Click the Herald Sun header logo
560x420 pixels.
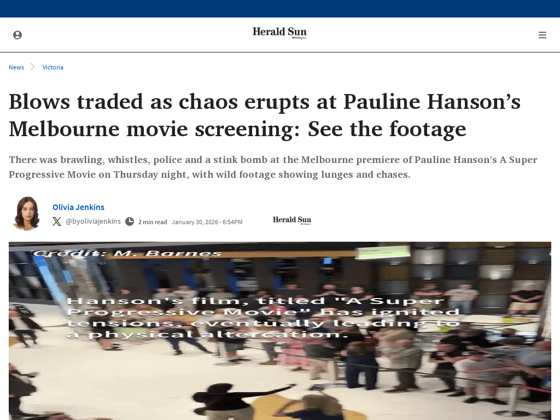279,33
